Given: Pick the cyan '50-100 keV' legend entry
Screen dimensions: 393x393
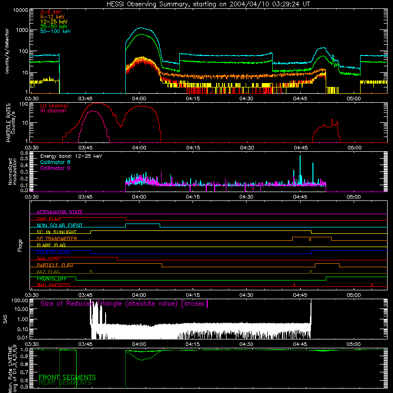Looking at the screenshot, I should click(56, 31).
